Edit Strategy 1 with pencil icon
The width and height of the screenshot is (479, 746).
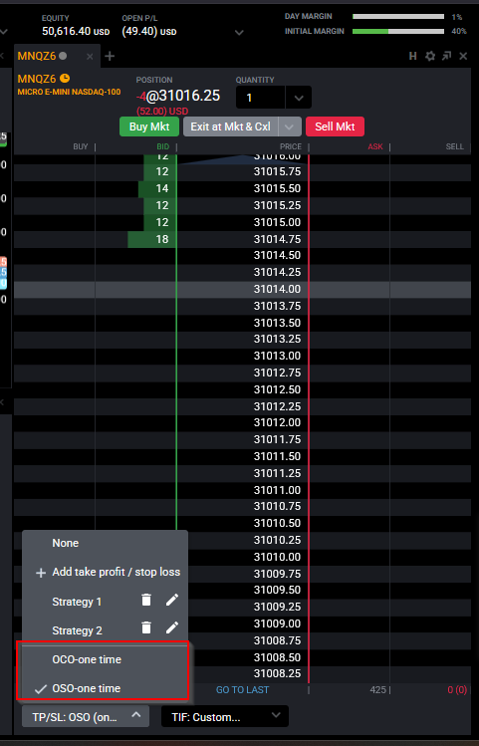tap(171, 600)
